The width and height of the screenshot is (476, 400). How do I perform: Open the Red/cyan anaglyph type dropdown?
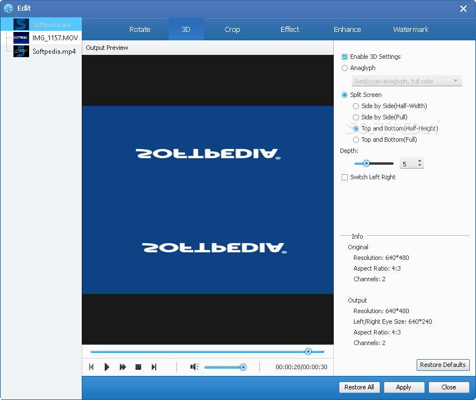coord(407,81)
